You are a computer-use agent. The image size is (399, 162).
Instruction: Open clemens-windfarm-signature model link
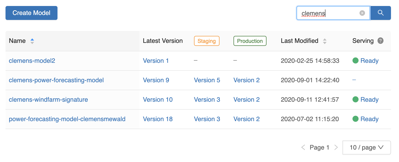[x=48, y=99]
